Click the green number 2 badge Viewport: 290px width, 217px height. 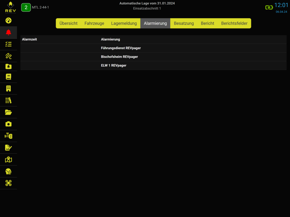(x=26, y=7)
